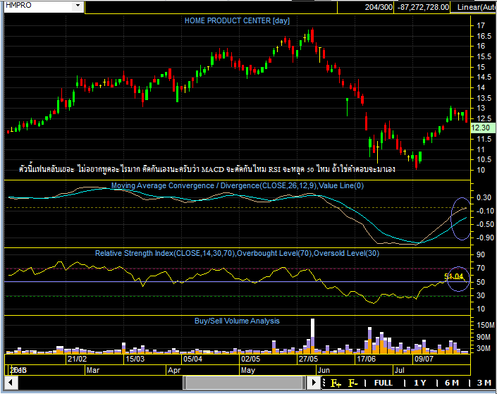
Task: Click the 51.04 RSI value label
Action: tap(453, 276)
